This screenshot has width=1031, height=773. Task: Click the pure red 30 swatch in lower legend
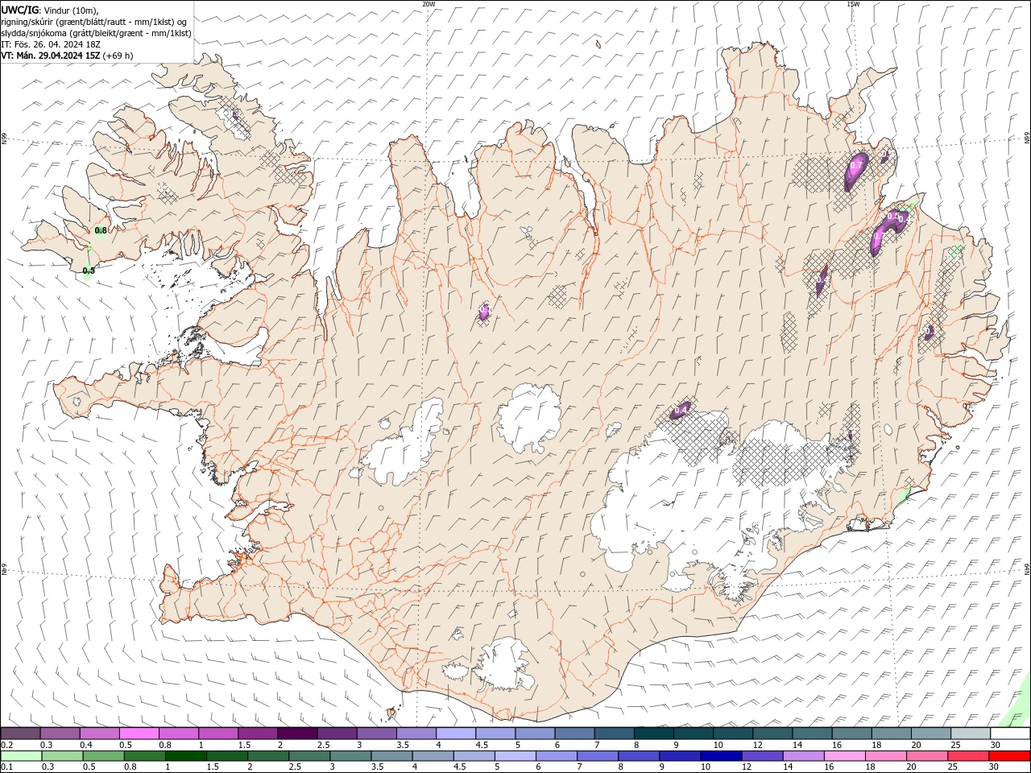[x=1010, y=756]
